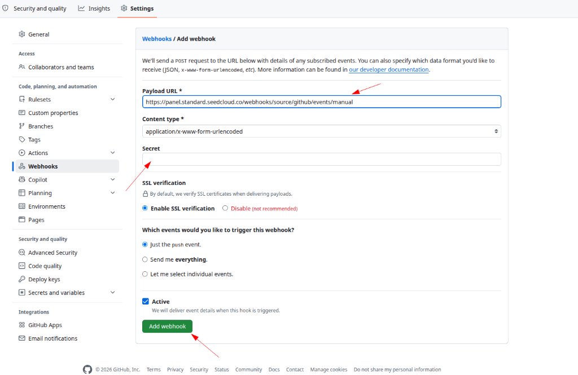Click the GitHub Apps grid icon
Viewport: 578px width, 375px height.
22,325
